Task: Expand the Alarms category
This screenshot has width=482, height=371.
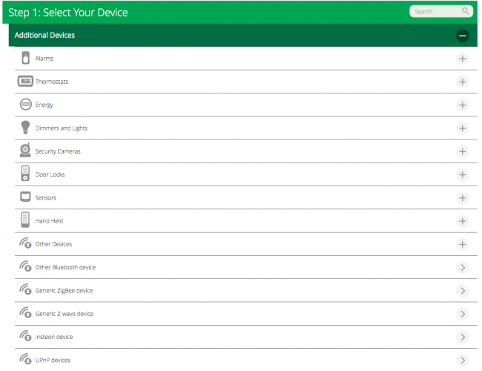Action: 462,59
